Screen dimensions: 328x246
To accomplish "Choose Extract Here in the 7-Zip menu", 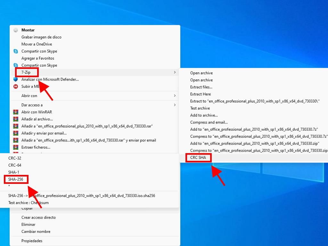I will (200, 94).
